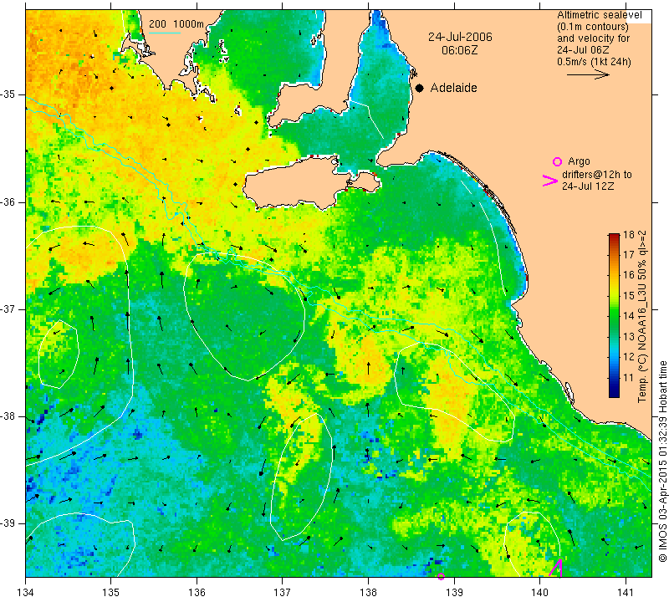Click the '0.5m/s (1kt 24h)' text
The height and width of the screenshot is (602, 669).
tap(594, 61)
